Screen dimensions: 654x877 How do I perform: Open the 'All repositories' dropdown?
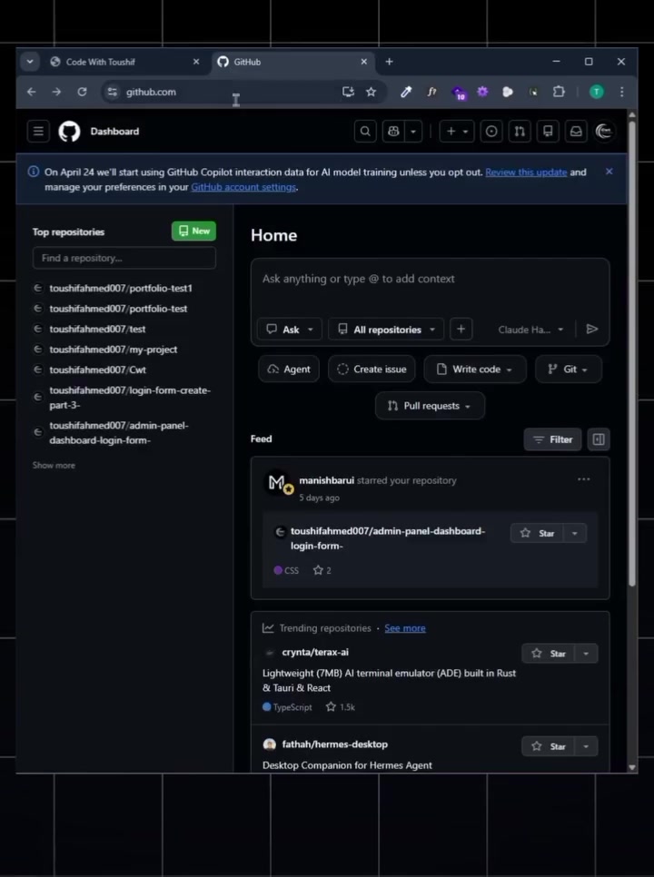pyautogui.click(x=386, y=330)
